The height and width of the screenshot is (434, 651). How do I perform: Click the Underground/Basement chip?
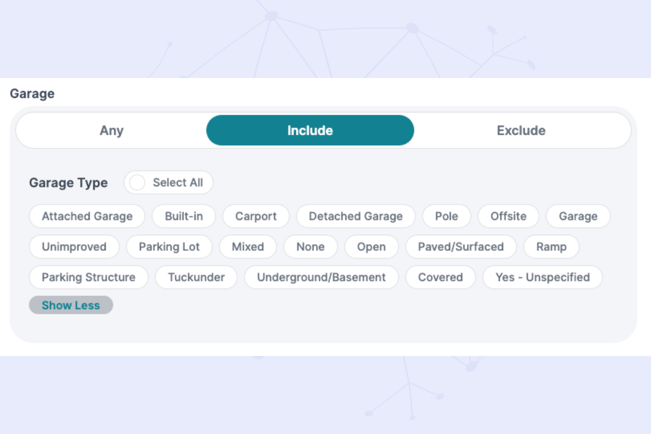coord(321,277)
